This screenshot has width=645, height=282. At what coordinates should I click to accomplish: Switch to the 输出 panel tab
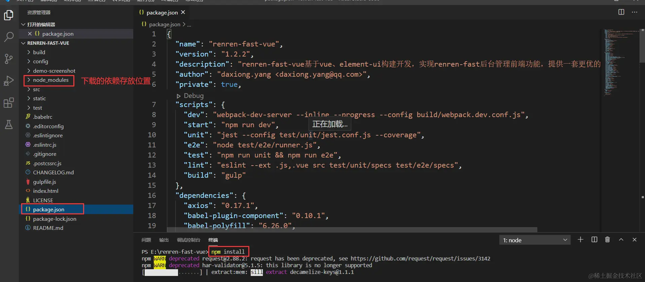(x=164, y=240)
